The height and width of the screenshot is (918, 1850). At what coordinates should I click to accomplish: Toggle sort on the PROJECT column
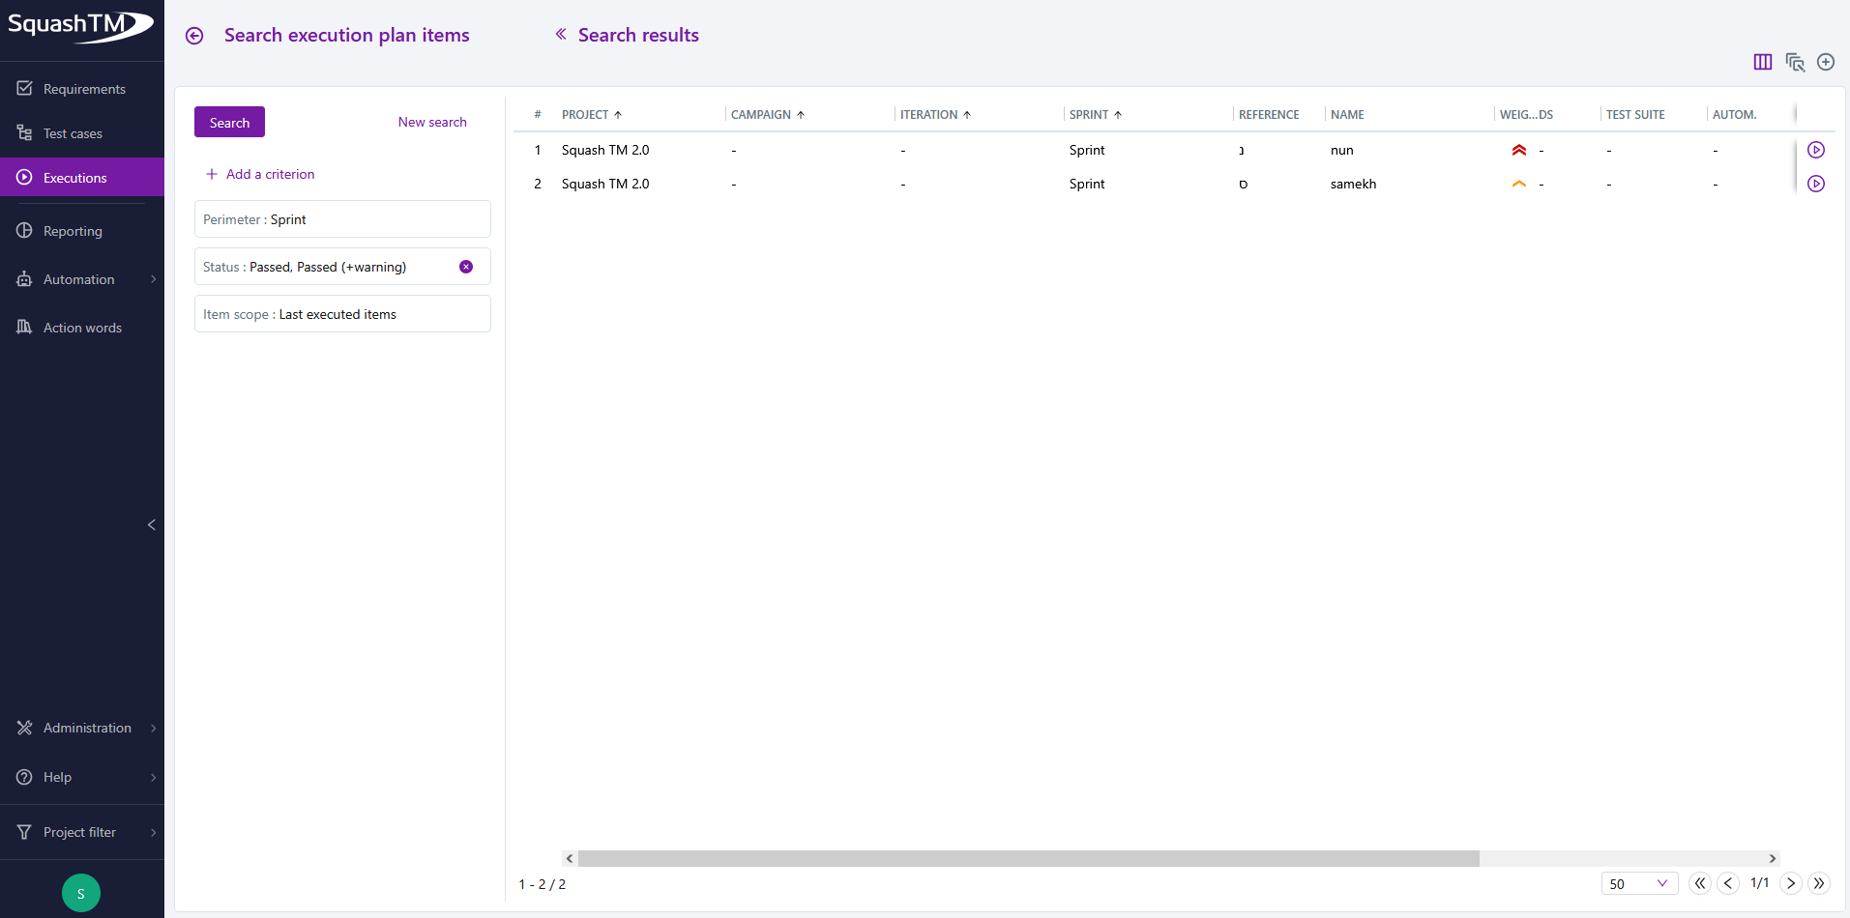point(617,114)
